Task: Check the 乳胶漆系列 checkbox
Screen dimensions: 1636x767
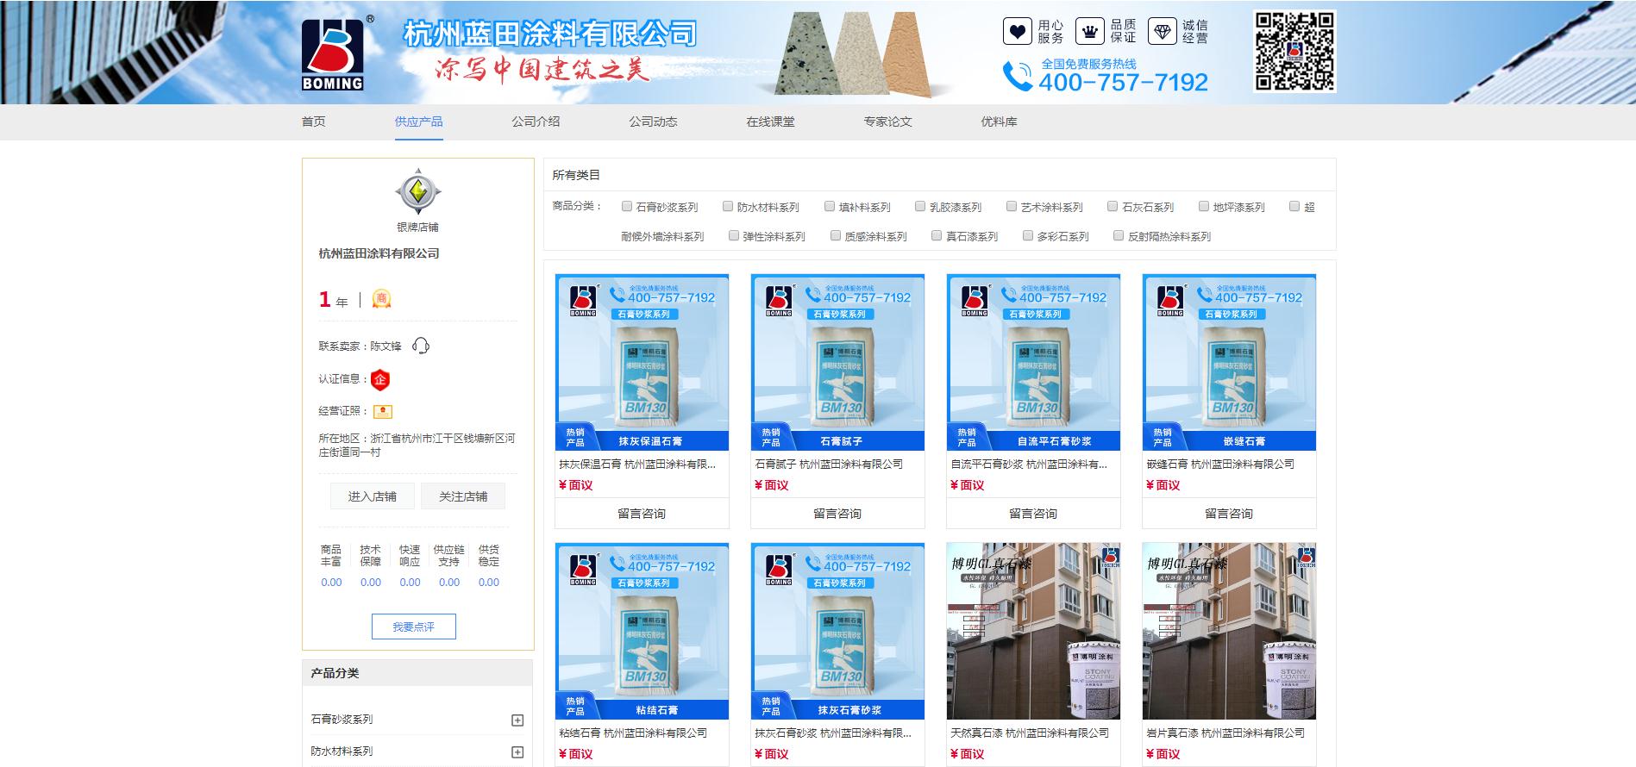Action: (920, 206)
